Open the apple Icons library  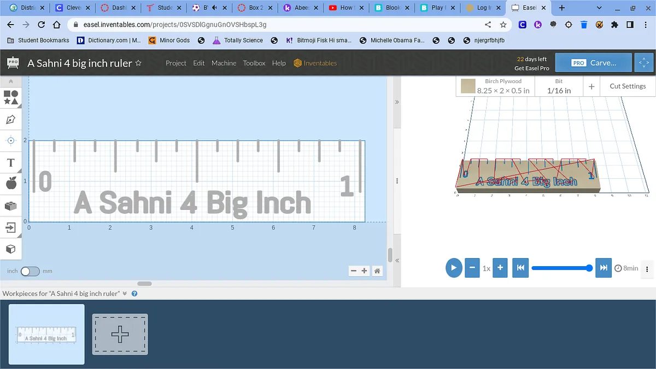tap(11, 184)
